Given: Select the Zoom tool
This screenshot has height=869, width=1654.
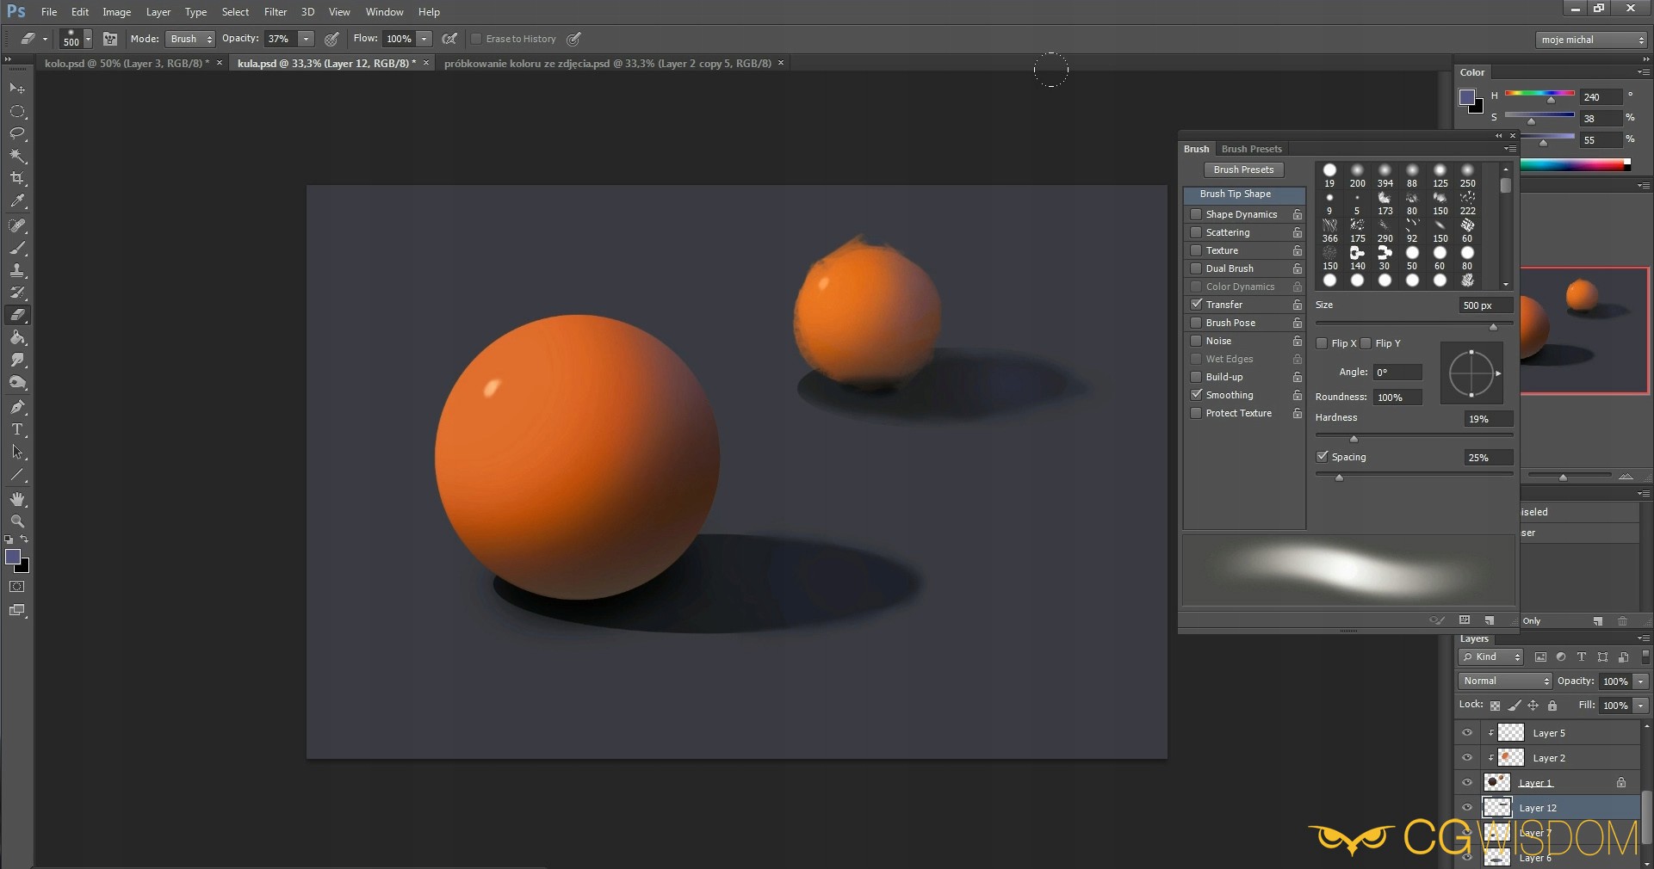Looking at the screenshot, I should 17,521.
